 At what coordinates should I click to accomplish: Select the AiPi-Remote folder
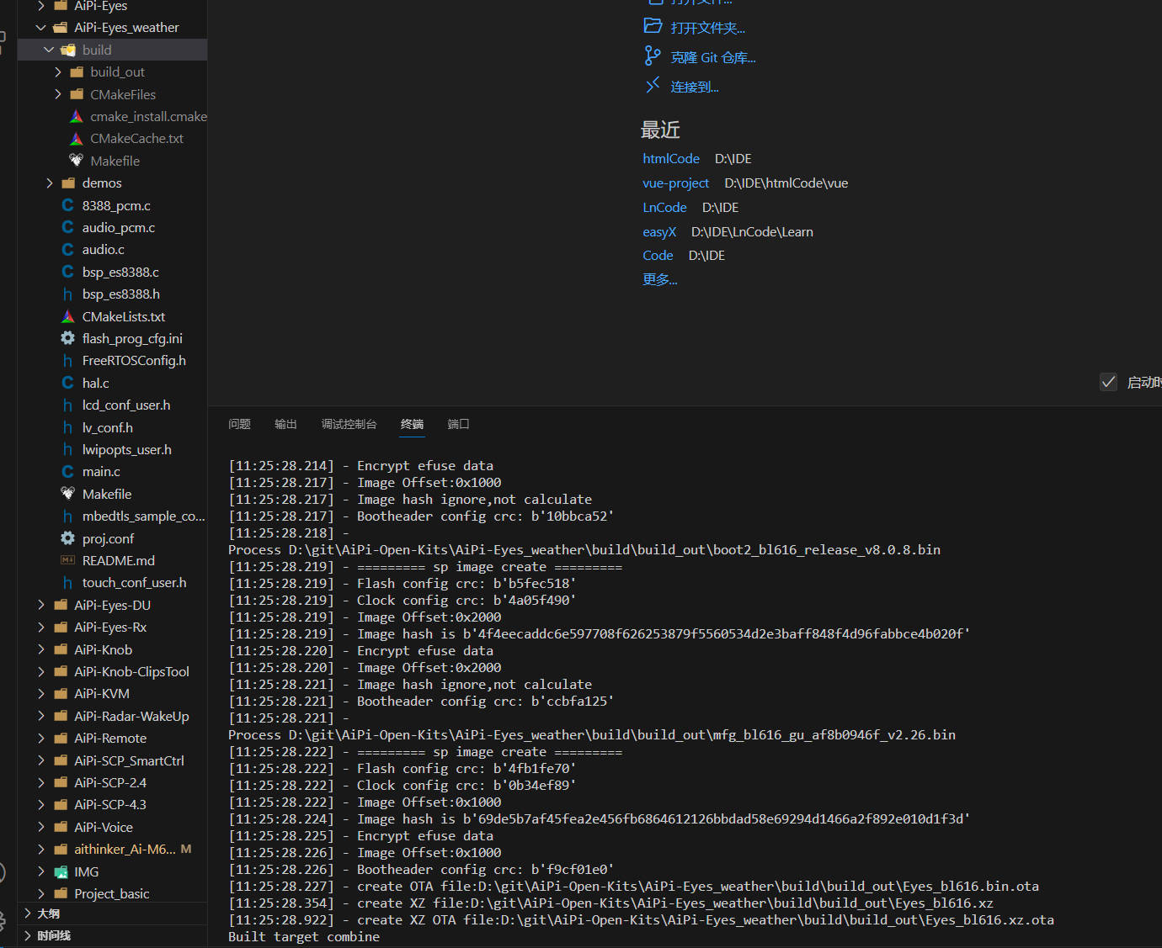pyautogui.click(x=112, y=739)
